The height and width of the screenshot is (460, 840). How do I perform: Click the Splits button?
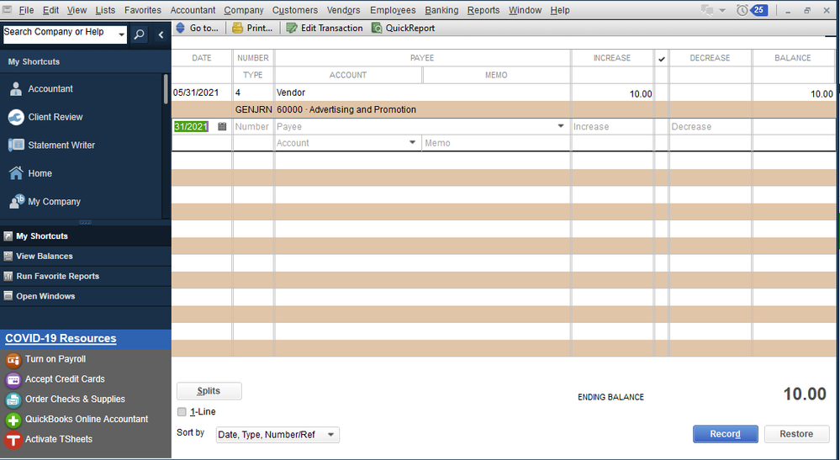[209, 391]
